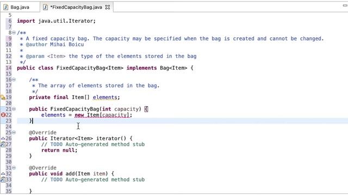Click the override indicator triangle on line 26
Image resolution: width=348 pixels, height=195 pixels.
[x=3, y=139]
